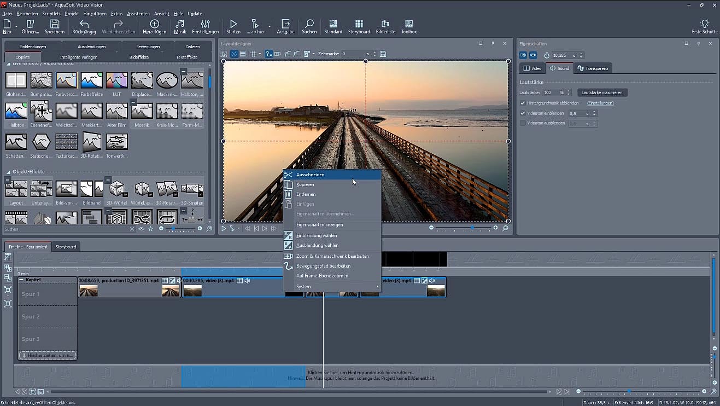Screen dimensions: 720x406
Task: Click the Musik toolbar icon
Action: (180, 26)
